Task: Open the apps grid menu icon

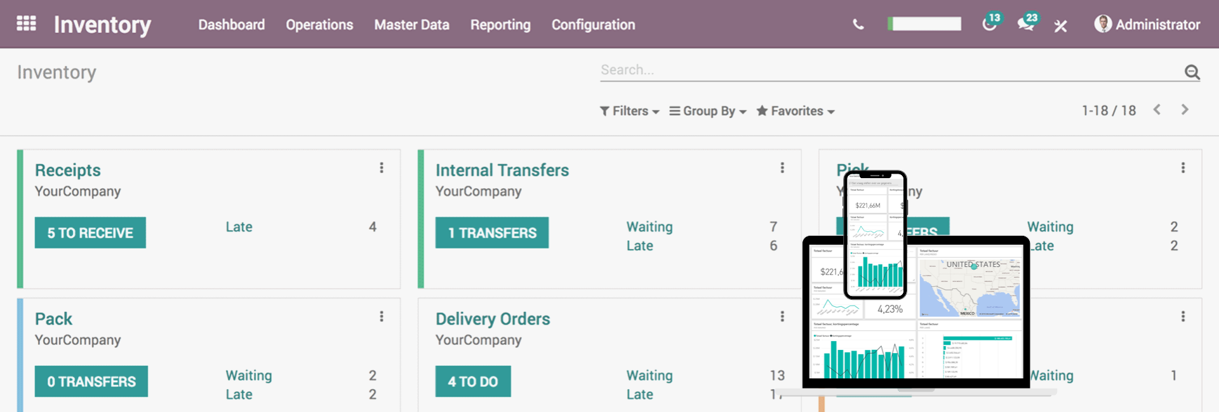Action: coord(26,23)
